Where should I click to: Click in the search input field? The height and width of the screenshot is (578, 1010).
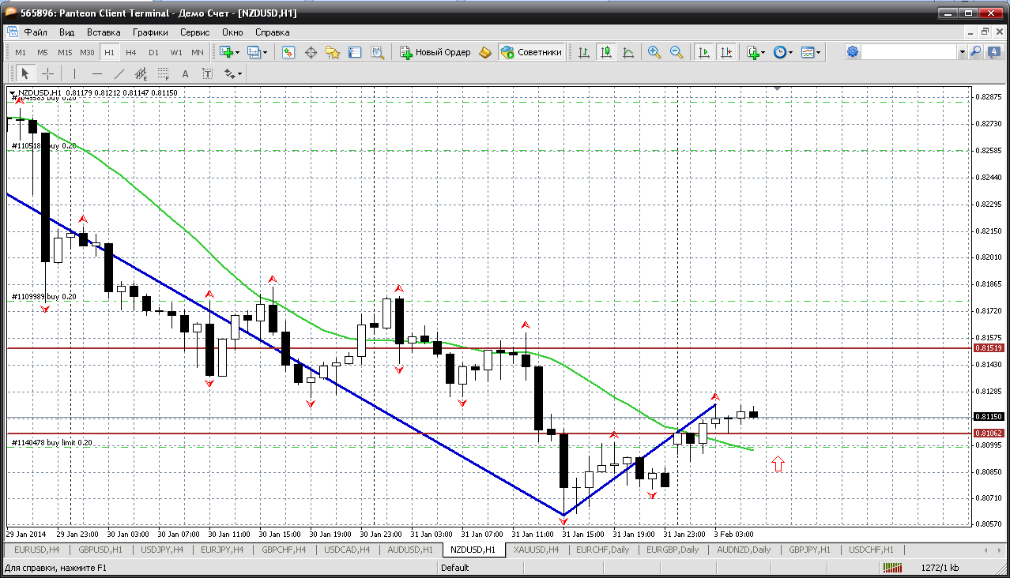tap(909, 52)
